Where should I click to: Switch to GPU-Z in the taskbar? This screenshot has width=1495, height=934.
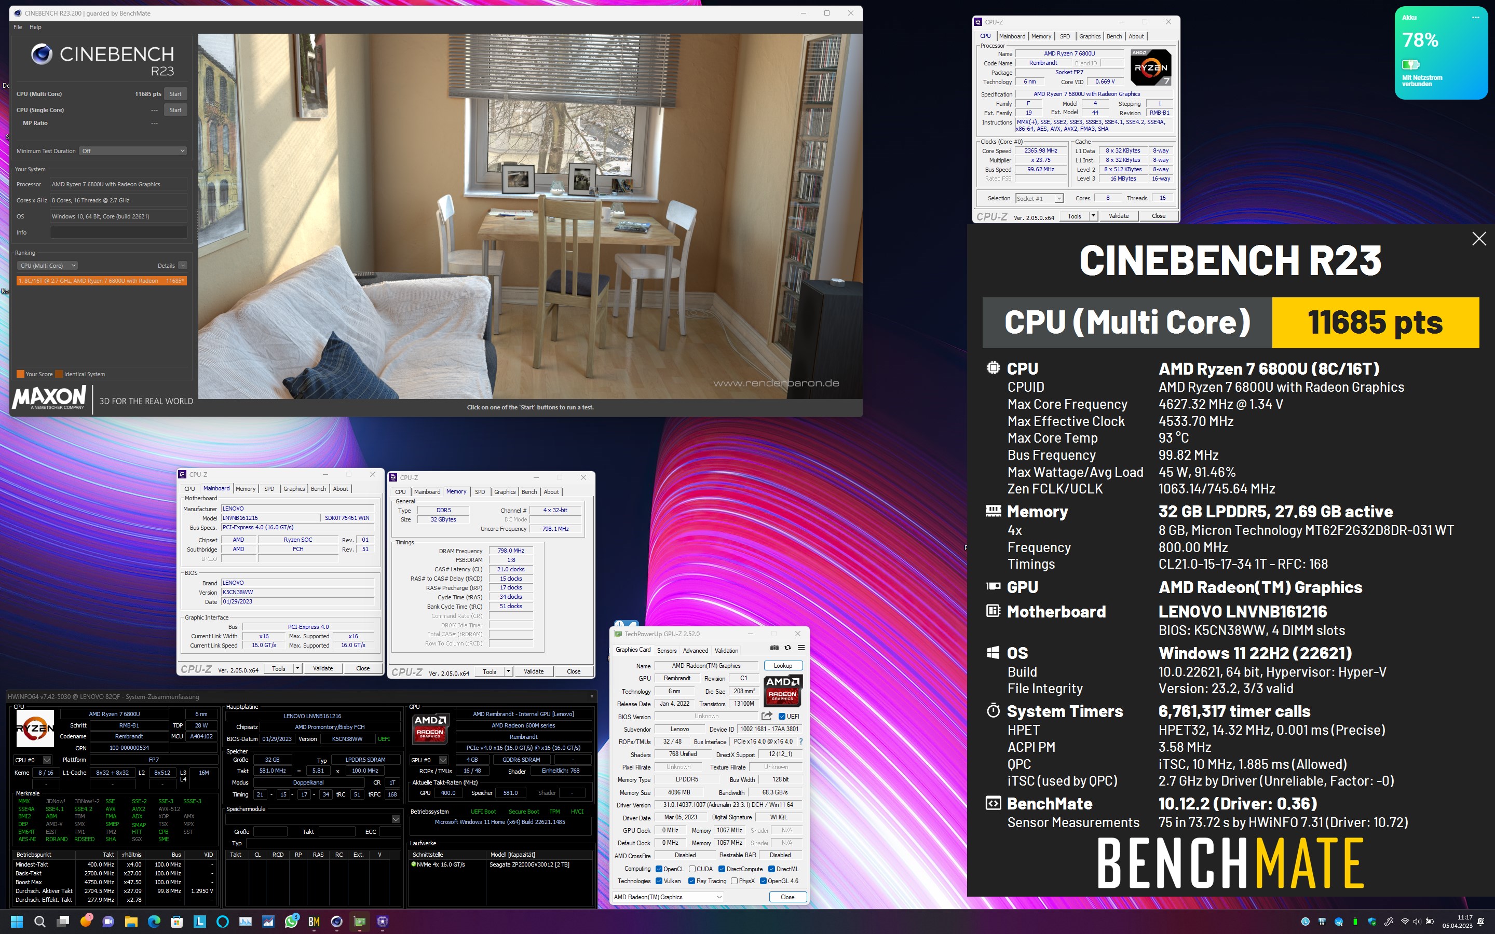tap(360, 922)
